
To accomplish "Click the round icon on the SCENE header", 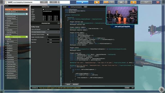I will pyautogui.click(x=27, y=37).
